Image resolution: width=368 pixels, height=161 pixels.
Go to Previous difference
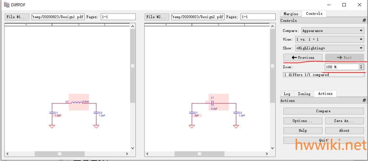(x=303, y=58)
